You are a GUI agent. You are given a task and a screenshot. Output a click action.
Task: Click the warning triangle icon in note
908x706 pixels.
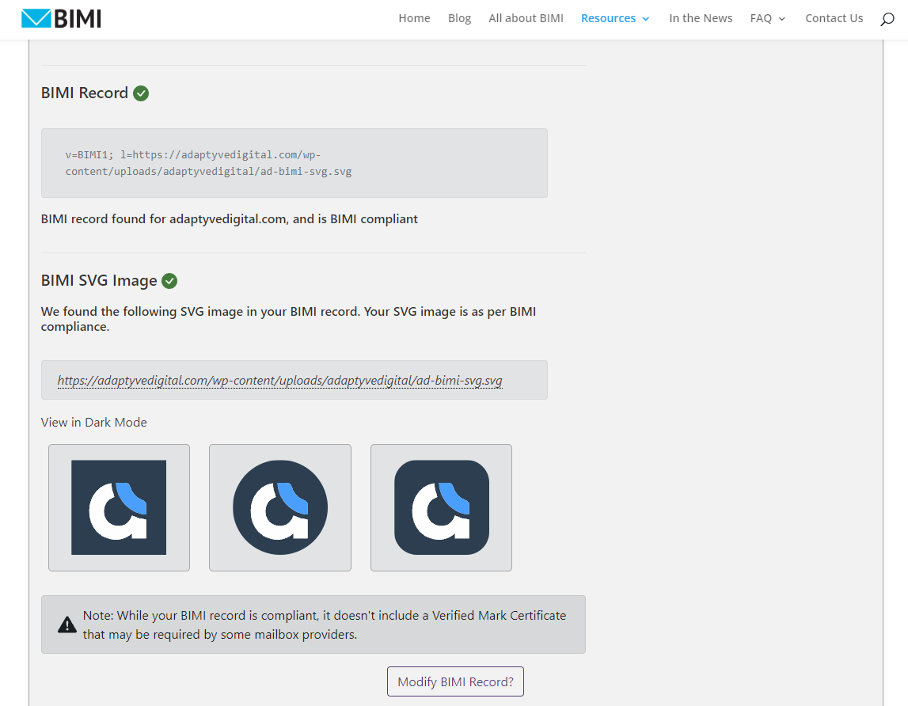click(x=67, y=625)
